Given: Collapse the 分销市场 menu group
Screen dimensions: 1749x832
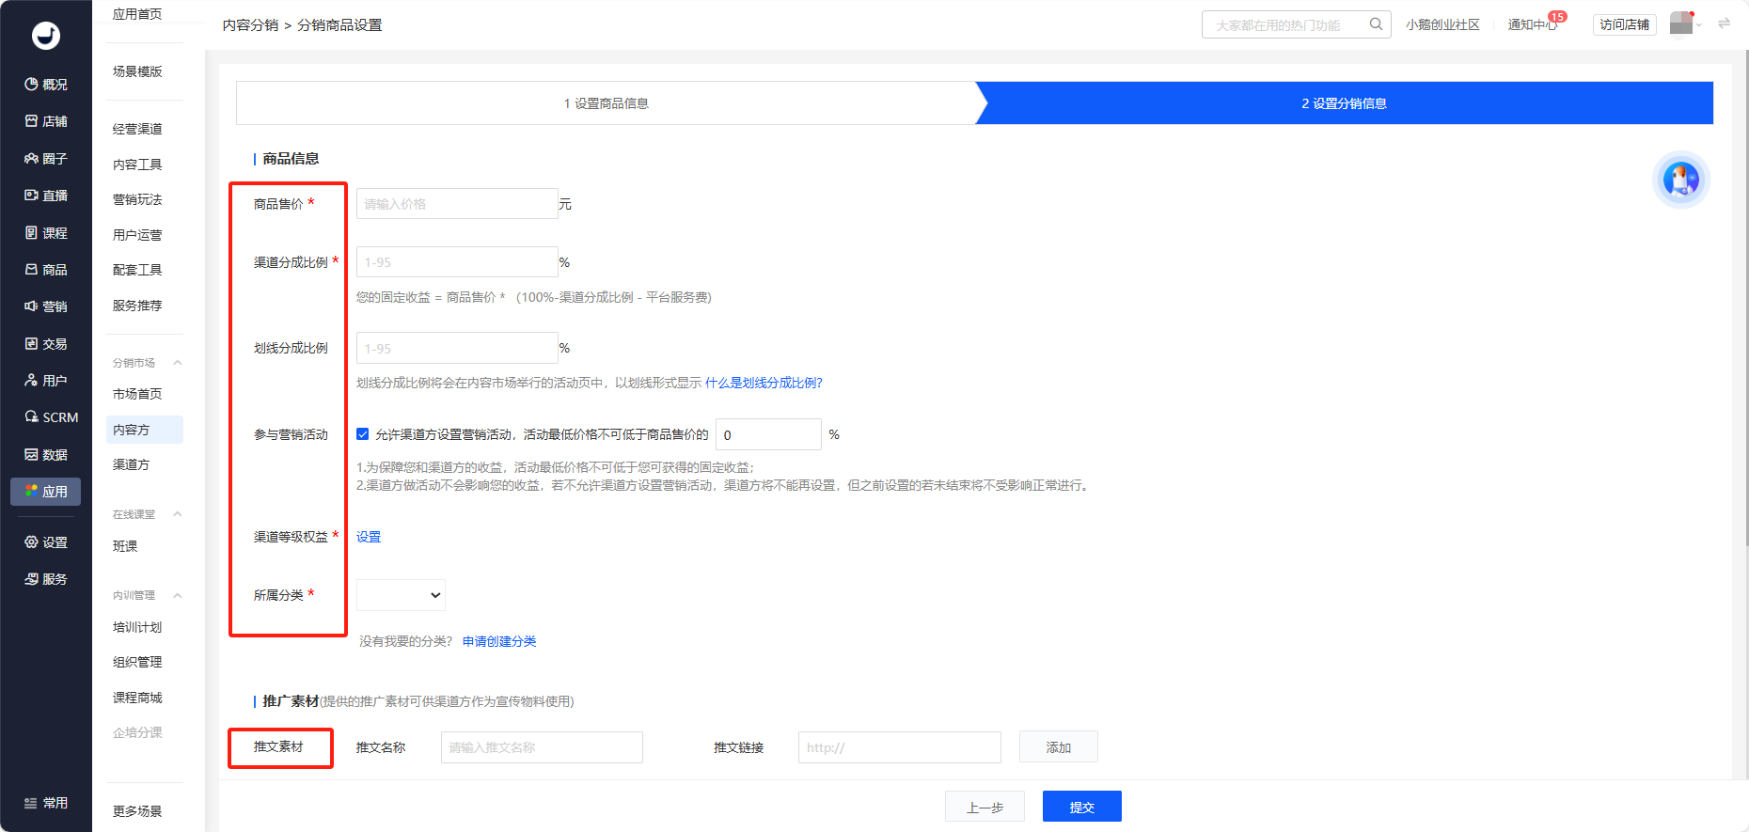Looking at the screenshot, I should tap(178, 363).
